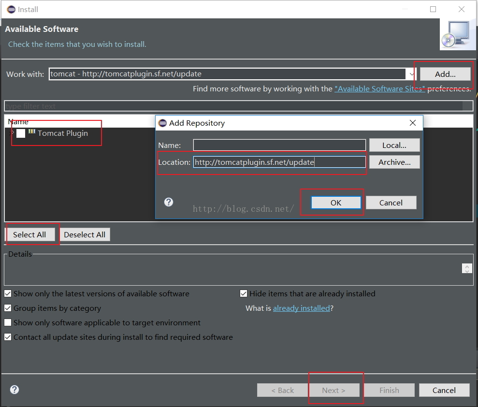Cancel the Add Repository dialog
This screenshot has height=407, width=478.
click(x=391, y=203)
